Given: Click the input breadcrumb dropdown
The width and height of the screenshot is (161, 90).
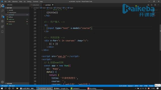Looking at the screenshot, I should click(70, 8).
